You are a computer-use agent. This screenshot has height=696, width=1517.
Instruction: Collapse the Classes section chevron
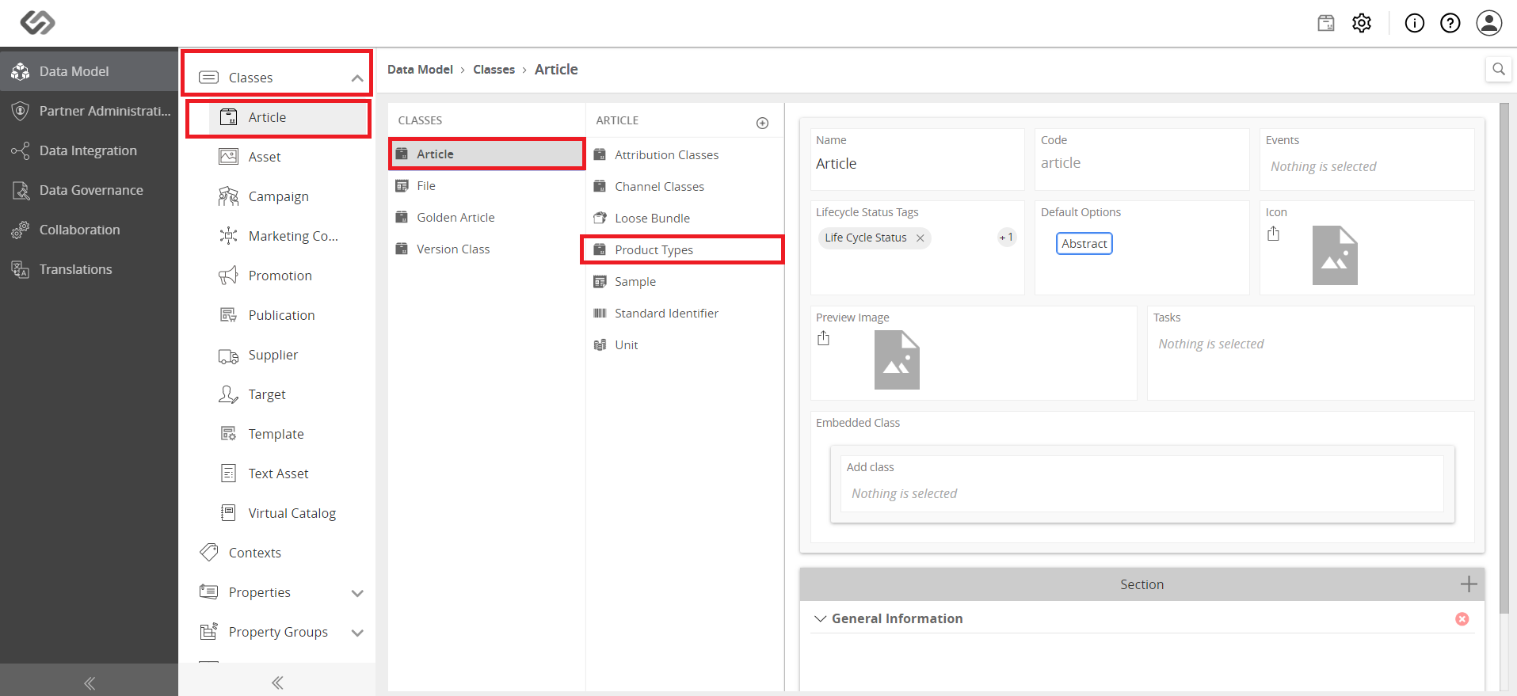pyautogui.click(x=357, y=78)
